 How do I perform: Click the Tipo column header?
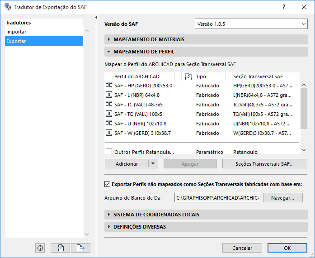(210, 76)
